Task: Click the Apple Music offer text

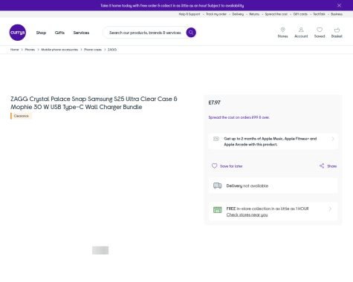Action: point(271,142)
